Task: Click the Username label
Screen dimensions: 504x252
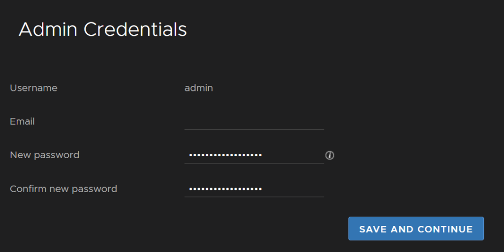Action: pyautogui.click(x=34, y=88)
